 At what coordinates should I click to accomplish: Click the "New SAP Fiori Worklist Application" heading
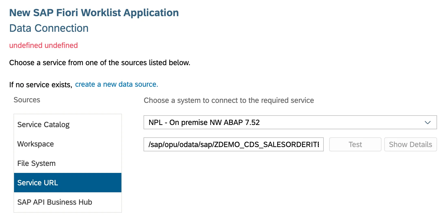94,13
